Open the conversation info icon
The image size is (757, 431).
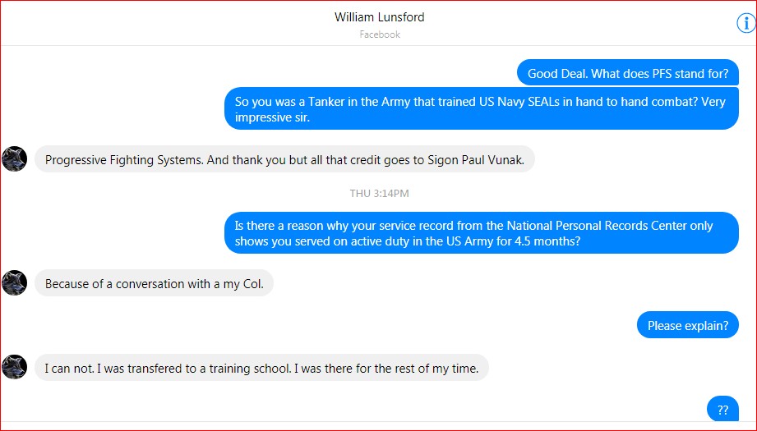pyautogui.click(x=745, y=24)
